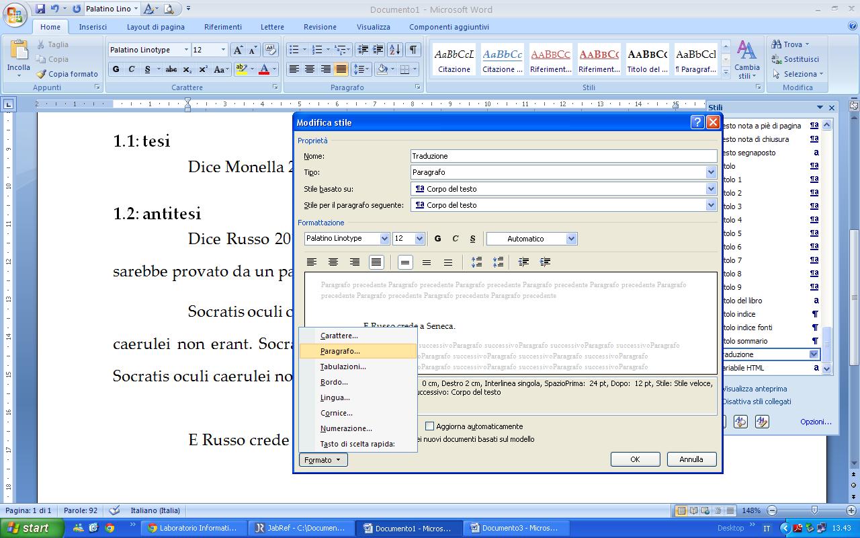Image resolution: width=860 pixels, height=538 pixels.
Task: Confirm dialog with OK button
Action: pos(635,459)
